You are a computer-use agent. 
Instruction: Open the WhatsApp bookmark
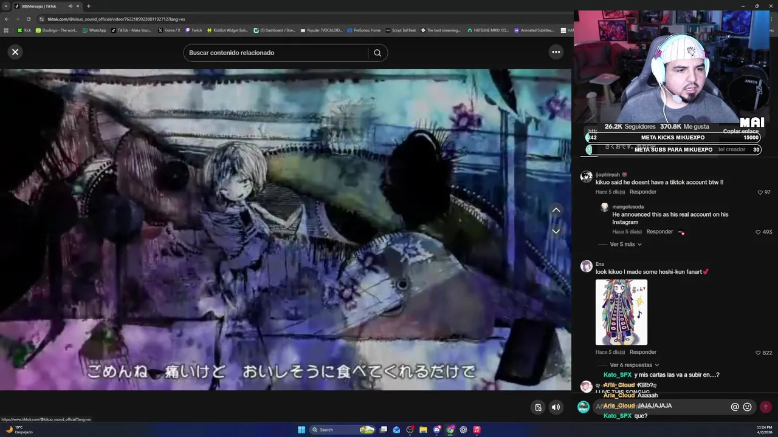pyautogui.click(x=94, y=30)
